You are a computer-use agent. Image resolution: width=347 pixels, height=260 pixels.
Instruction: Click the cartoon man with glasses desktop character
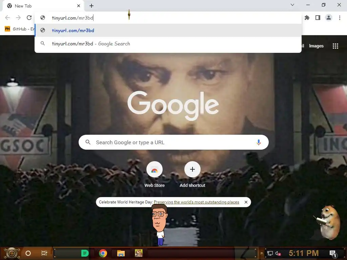(x=159, y=225)
